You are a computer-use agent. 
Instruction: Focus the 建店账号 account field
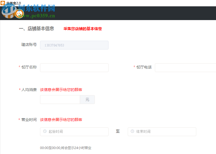pyautogui.click(x=74, y=45)
